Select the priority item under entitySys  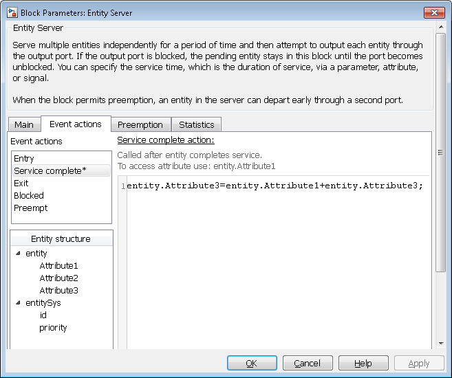pos(53,328)
